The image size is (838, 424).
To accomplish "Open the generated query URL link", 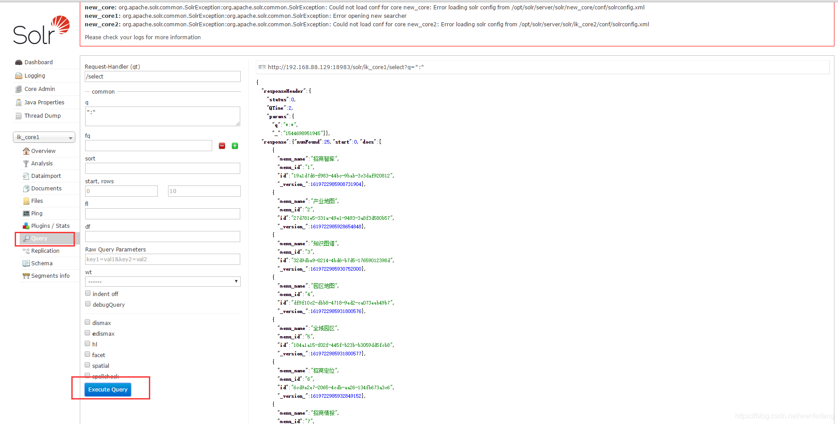I will pyautogui.click(x=345, y=67).
